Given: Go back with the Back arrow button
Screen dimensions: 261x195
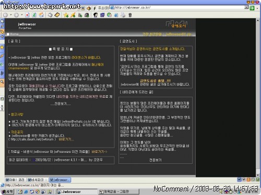Looking at the screenshot, I should pyautogui.click(x=6, y=15).
